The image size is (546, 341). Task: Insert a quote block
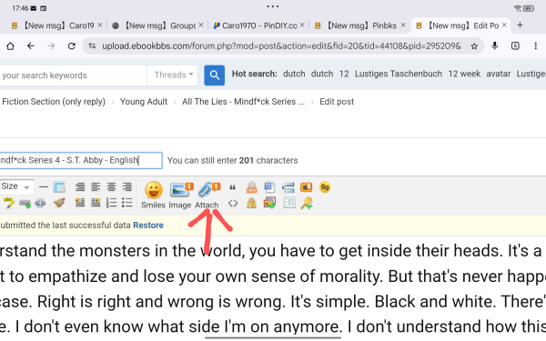tap(233, 187)
